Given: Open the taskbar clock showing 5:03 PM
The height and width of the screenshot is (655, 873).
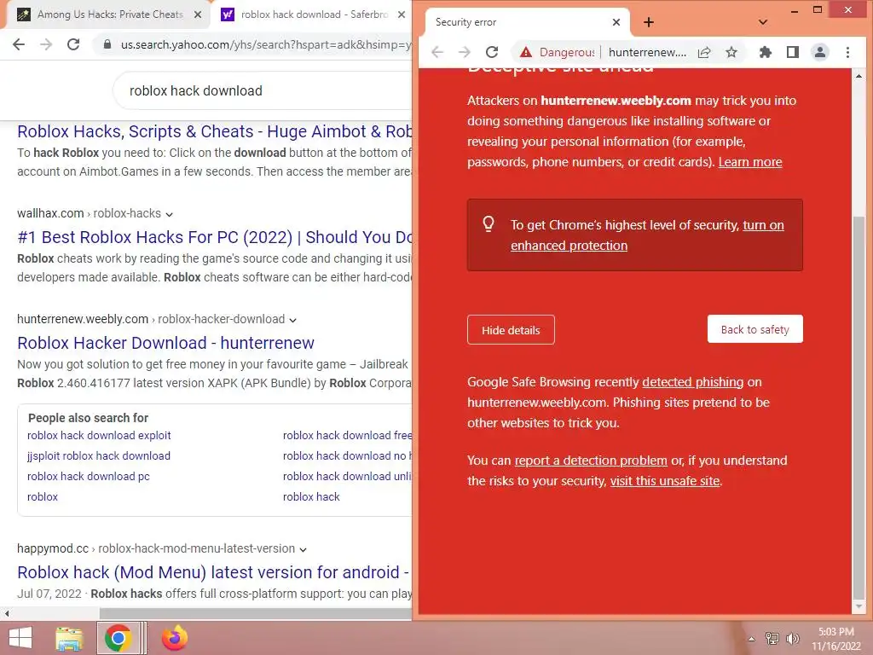Looking at the screenshot, I should (x=835, y=639).
